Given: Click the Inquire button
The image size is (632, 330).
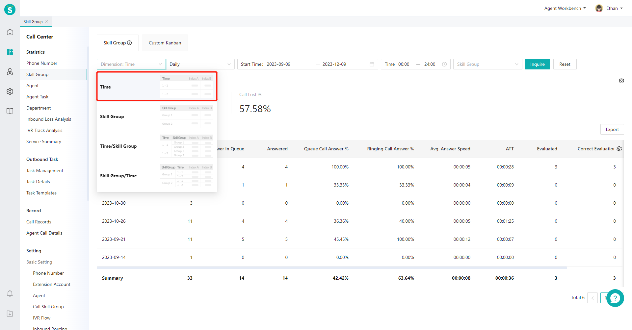Looking at the screenshot, I should (x=537, y=64).
